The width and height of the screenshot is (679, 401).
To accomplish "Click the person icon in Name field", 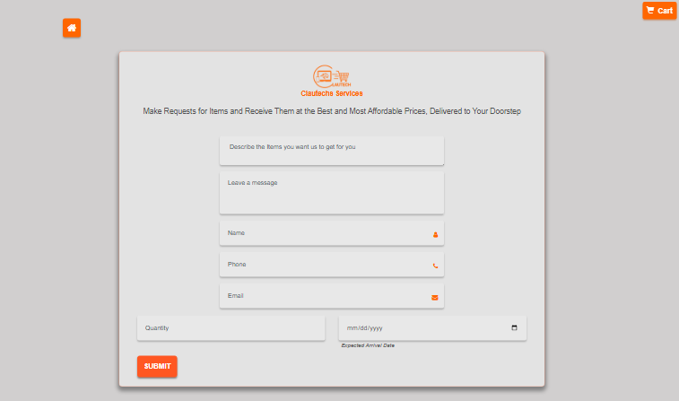I will [x=435, y=234].
